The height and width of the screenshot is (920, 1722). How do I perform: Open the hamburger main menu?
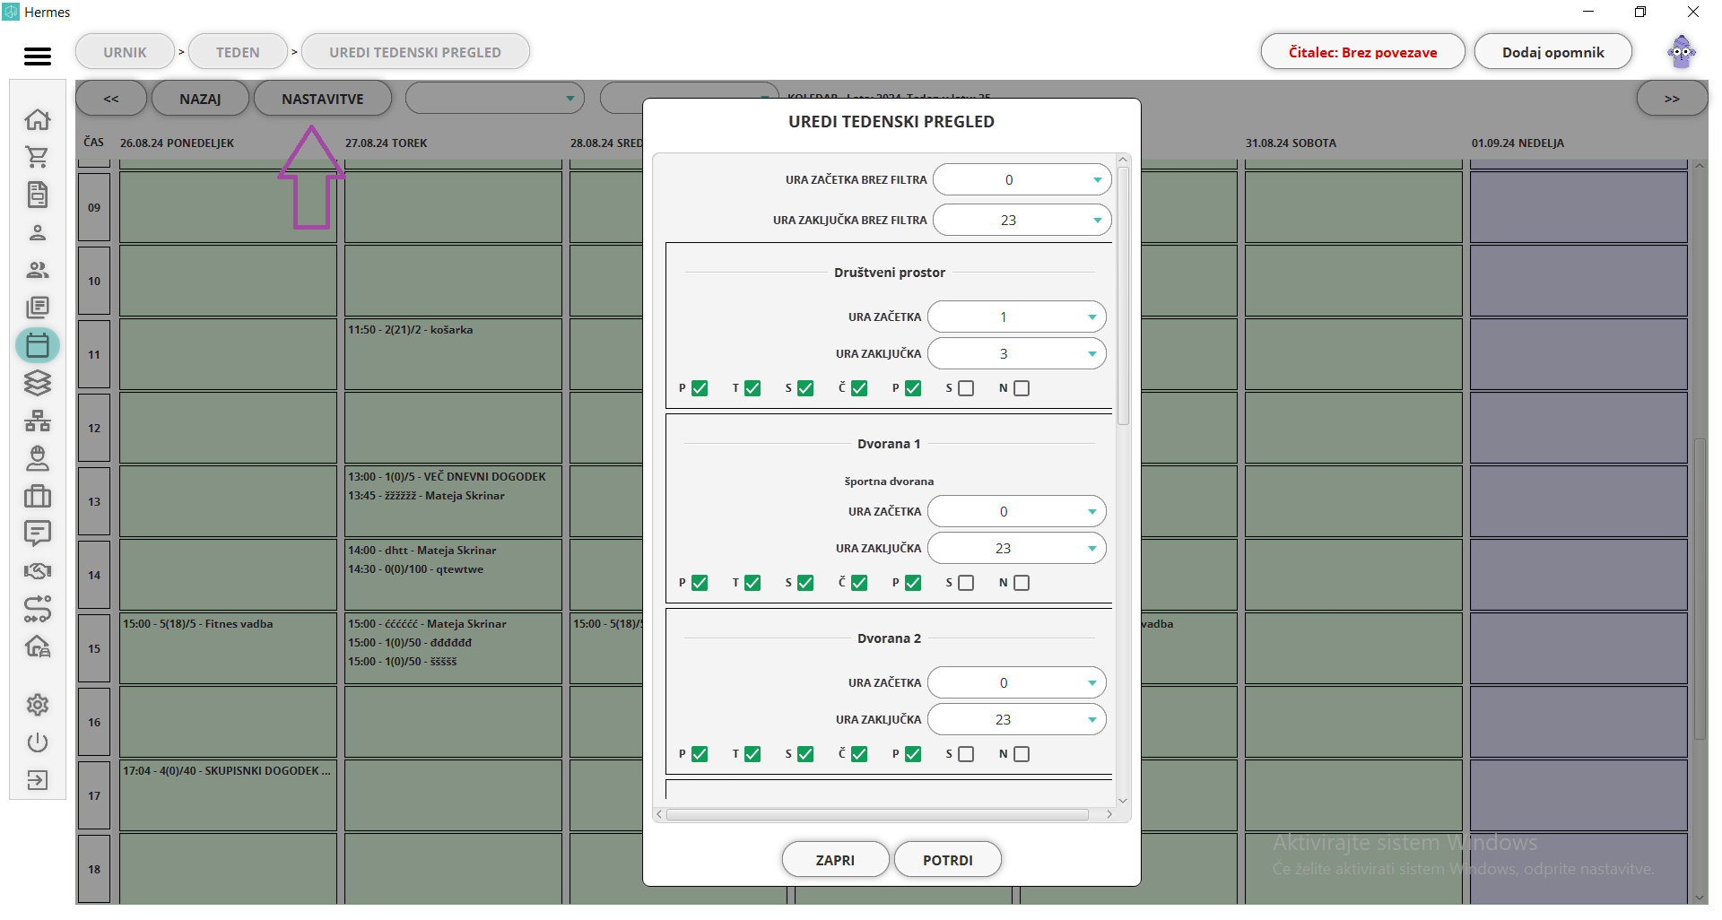(37, 56)
